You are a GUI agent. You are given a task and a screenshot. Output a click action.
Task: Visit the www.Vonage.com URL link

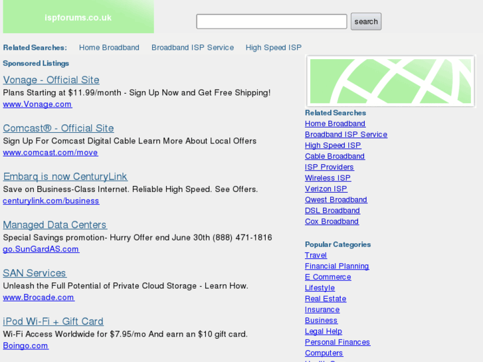click(38, 104)
